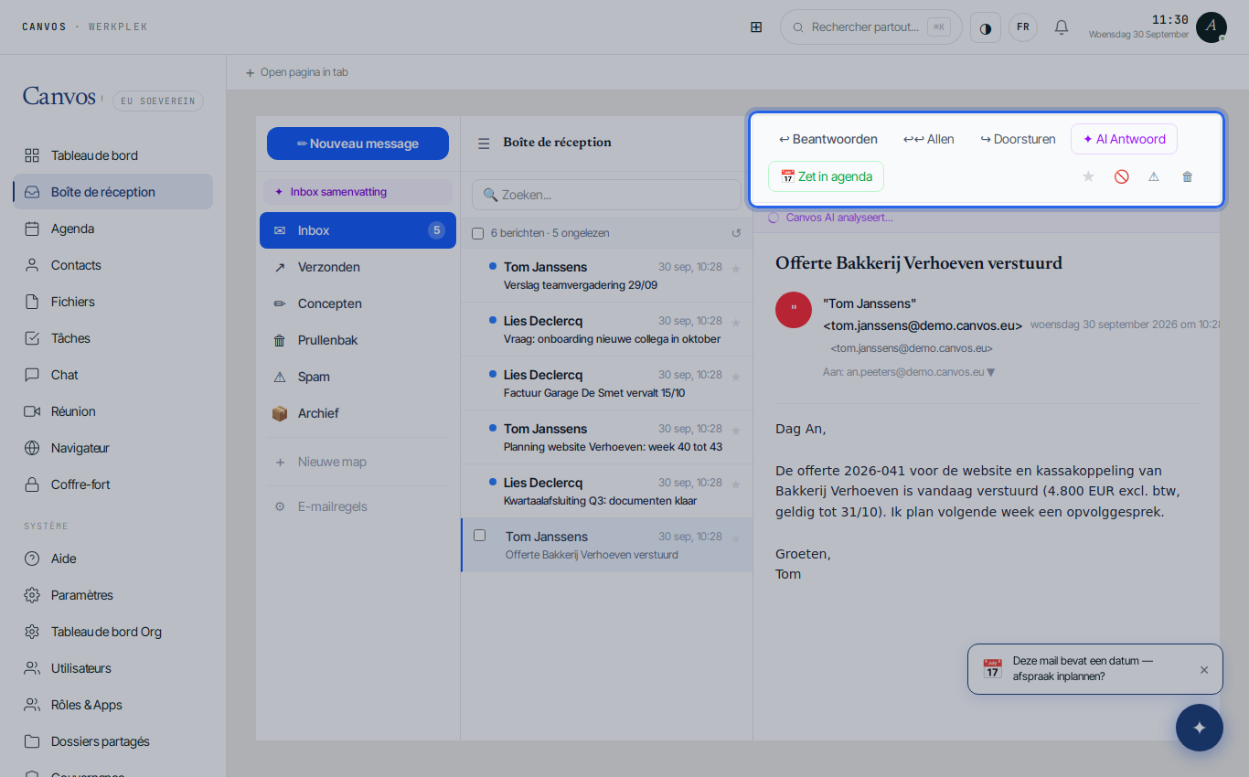Open Agenda in the sidebar
Viewport: 1249px width, 777px height.
click(112, 229)
